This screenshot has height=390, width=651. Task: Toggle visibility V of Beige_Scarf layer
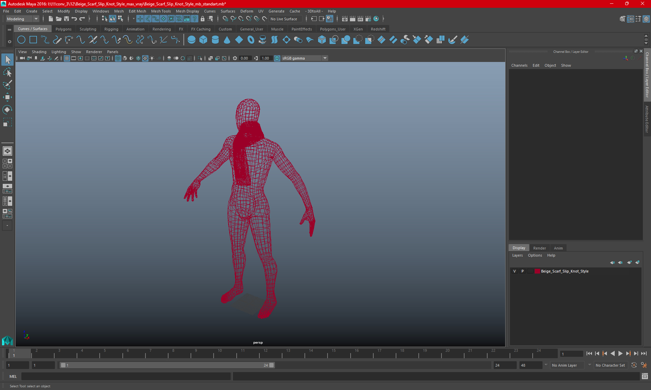click(514, 271)
